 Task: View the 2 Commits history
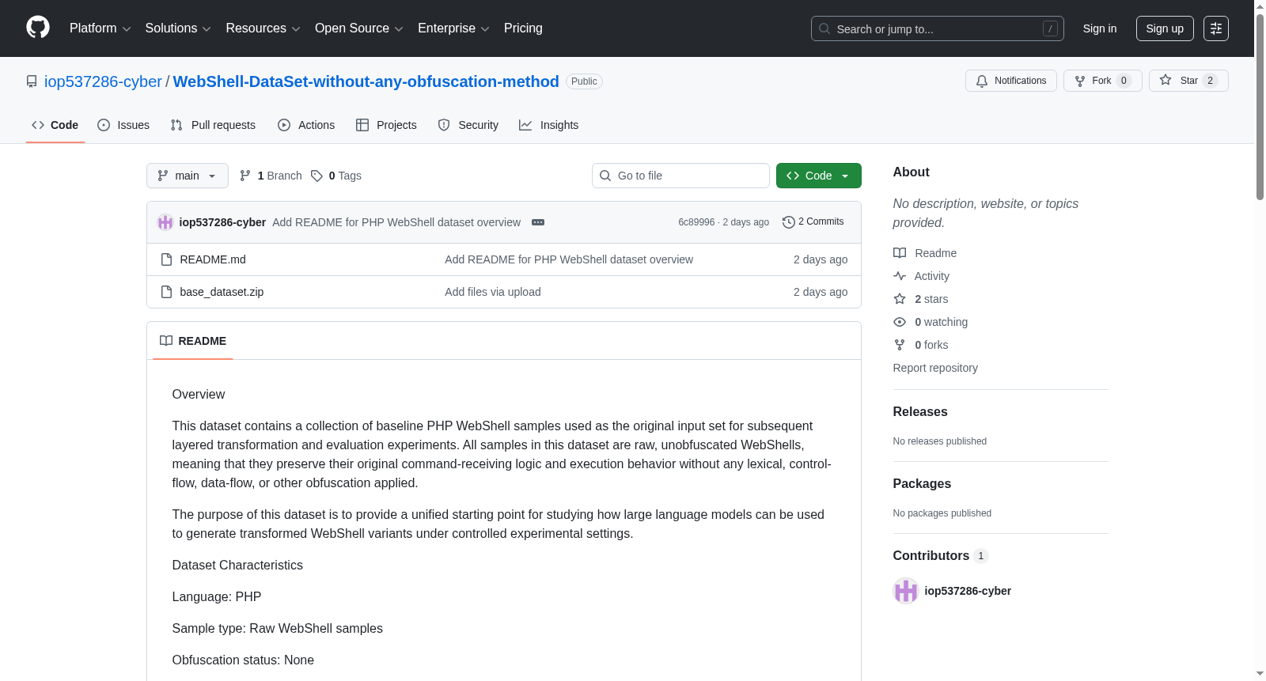[x=813, y=221]
